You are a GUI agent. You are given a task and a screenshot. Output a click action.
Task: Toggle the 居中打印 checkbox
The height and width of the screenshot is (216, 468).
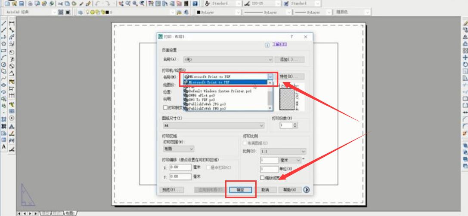[208, 167]
